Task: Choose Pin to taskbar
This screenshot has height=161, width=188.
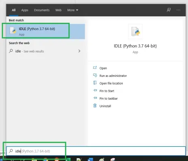Action: click(109, 98)
